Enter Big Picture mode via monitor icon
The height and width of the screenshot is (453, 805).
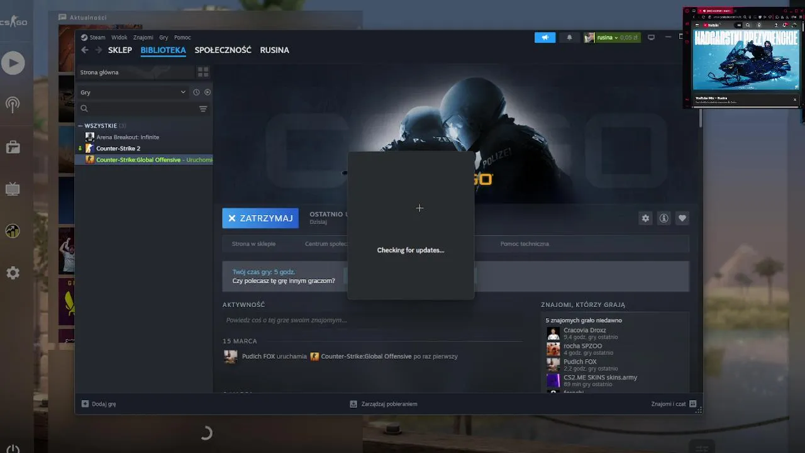[x=651, y=38]
